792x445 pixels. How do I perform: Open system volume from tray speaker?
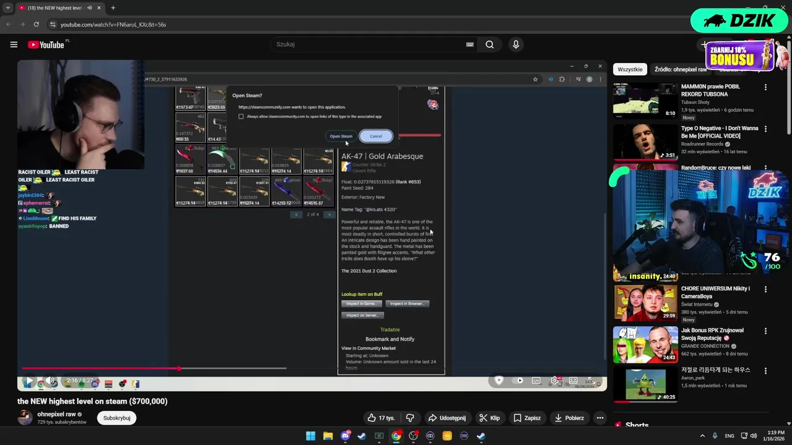[754, 436]
